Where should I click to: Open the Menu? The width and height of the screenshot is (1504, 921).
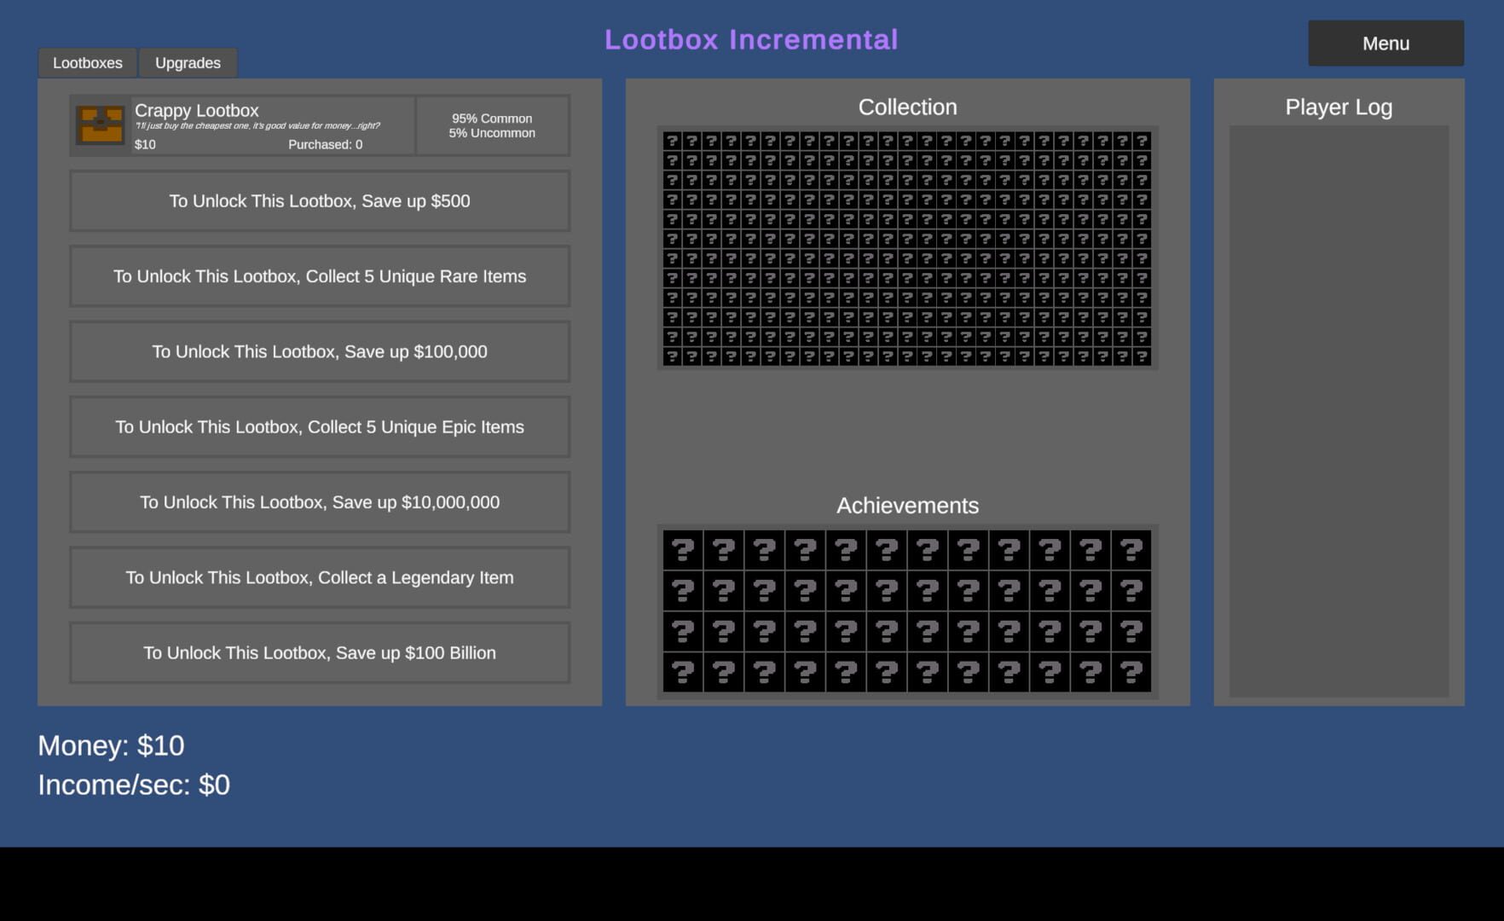tap(1385, 43)
